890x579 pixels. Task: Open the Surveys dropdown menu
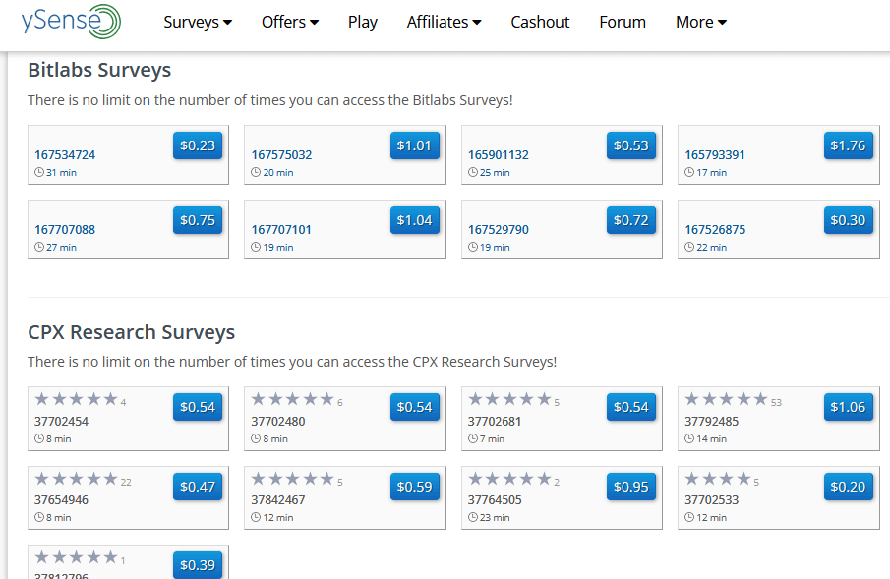(198, 22)
